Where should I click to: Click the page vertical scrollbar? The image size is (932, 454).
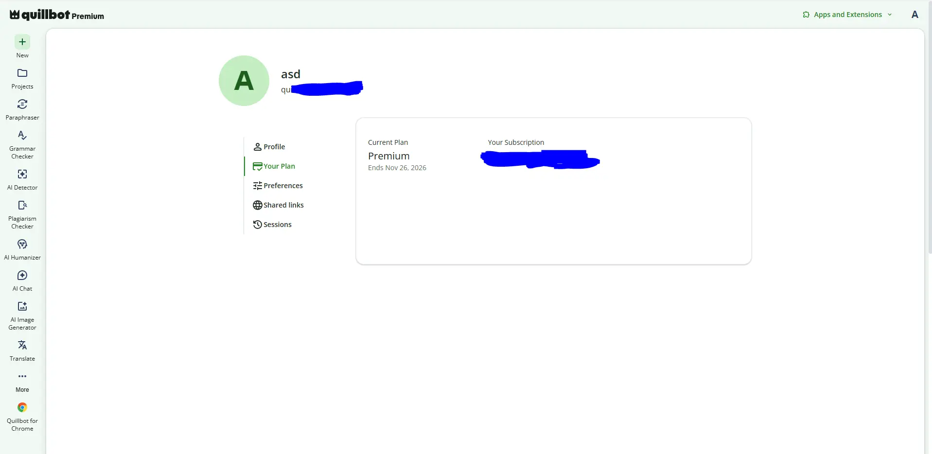[x=929, y=126]
